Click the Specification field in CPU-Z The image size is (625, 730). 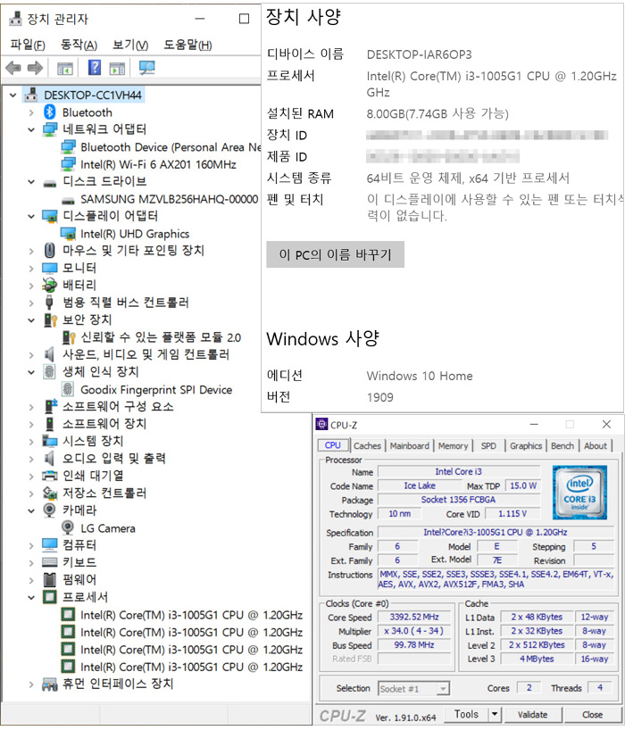pos(496,532)
